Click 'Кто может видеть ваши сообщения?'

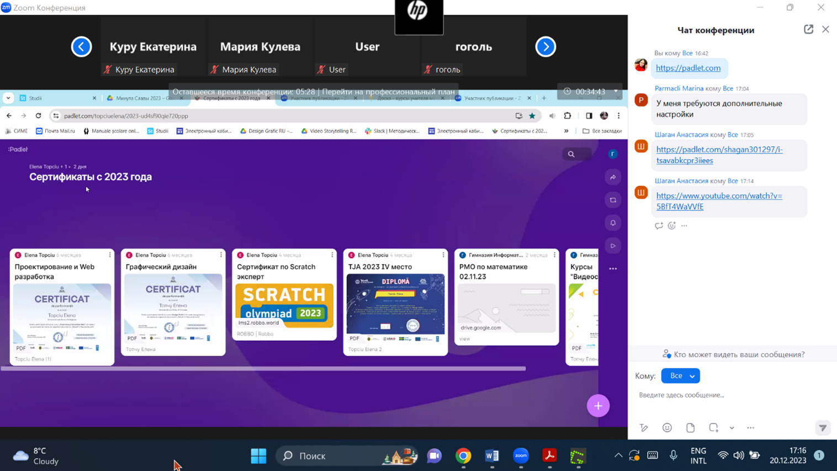tap(733, 354)
